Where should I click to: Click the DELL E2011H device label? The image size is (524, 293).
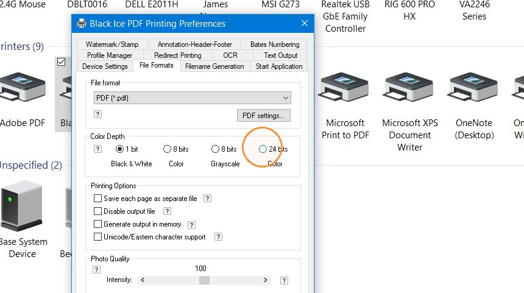[x=152, y=4]
